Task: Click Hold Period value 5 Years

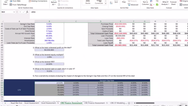Action: (x=49, y=31)
